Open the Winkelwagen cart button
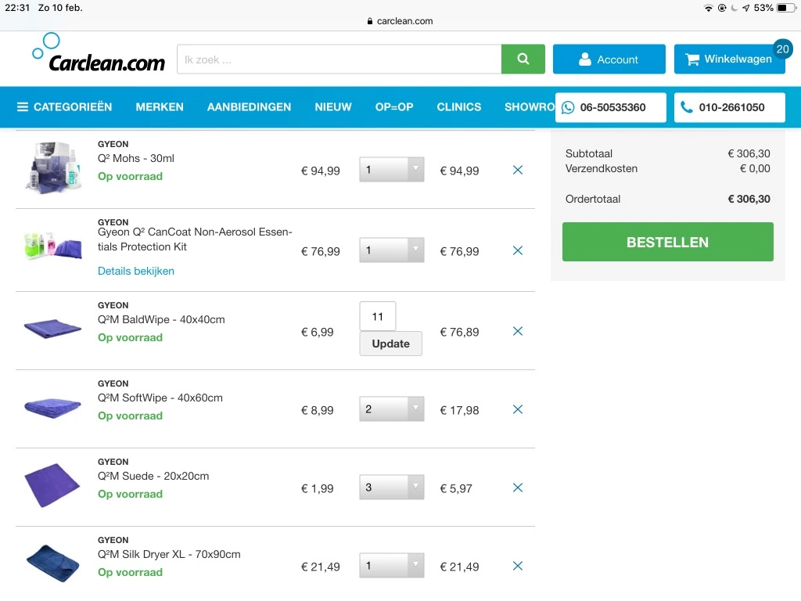 (x=730, y=59)
